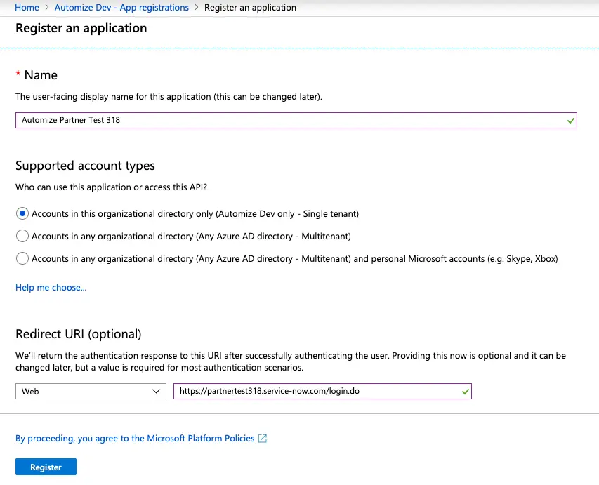Select the multitenant and personal Microsoft accounts option
Image resolution: width=599 pixels, height=485 pixels.
[x=22, y=259]
